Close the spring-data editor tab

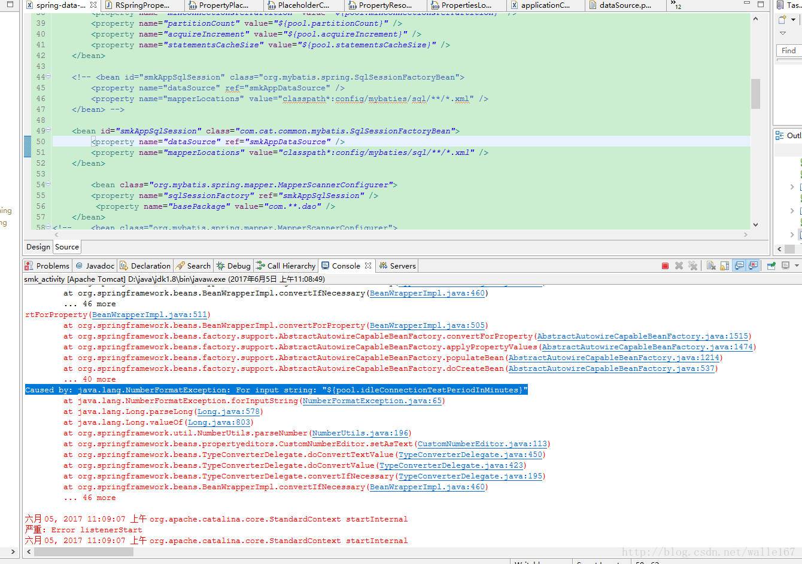[x=93, y=5]
